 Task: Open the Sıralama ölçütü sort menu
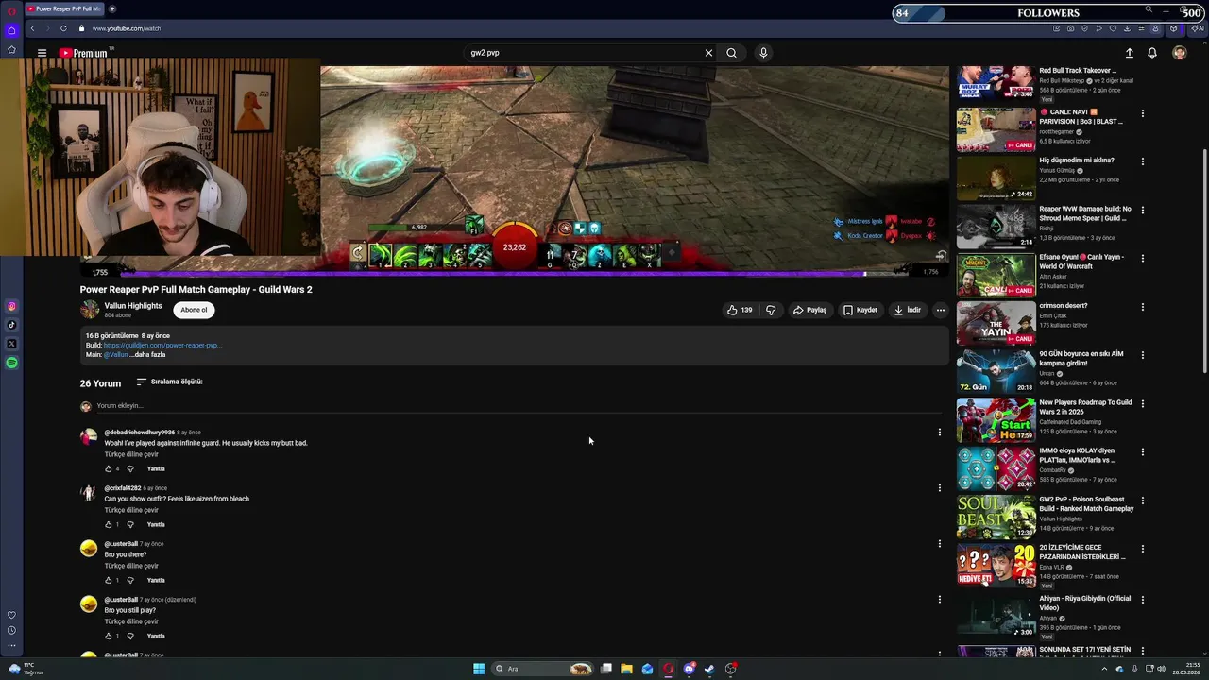170,382
